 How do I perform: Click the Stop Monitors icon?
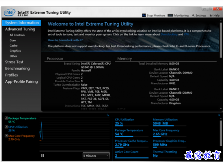pyautogui.click(x=144, y=15)
